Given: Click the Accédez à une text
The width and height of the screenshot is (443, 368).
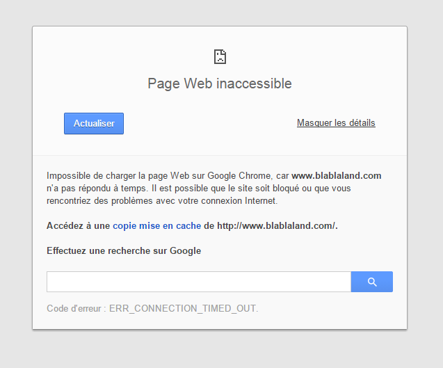Looking at the screenshot, I should [79, 226].
